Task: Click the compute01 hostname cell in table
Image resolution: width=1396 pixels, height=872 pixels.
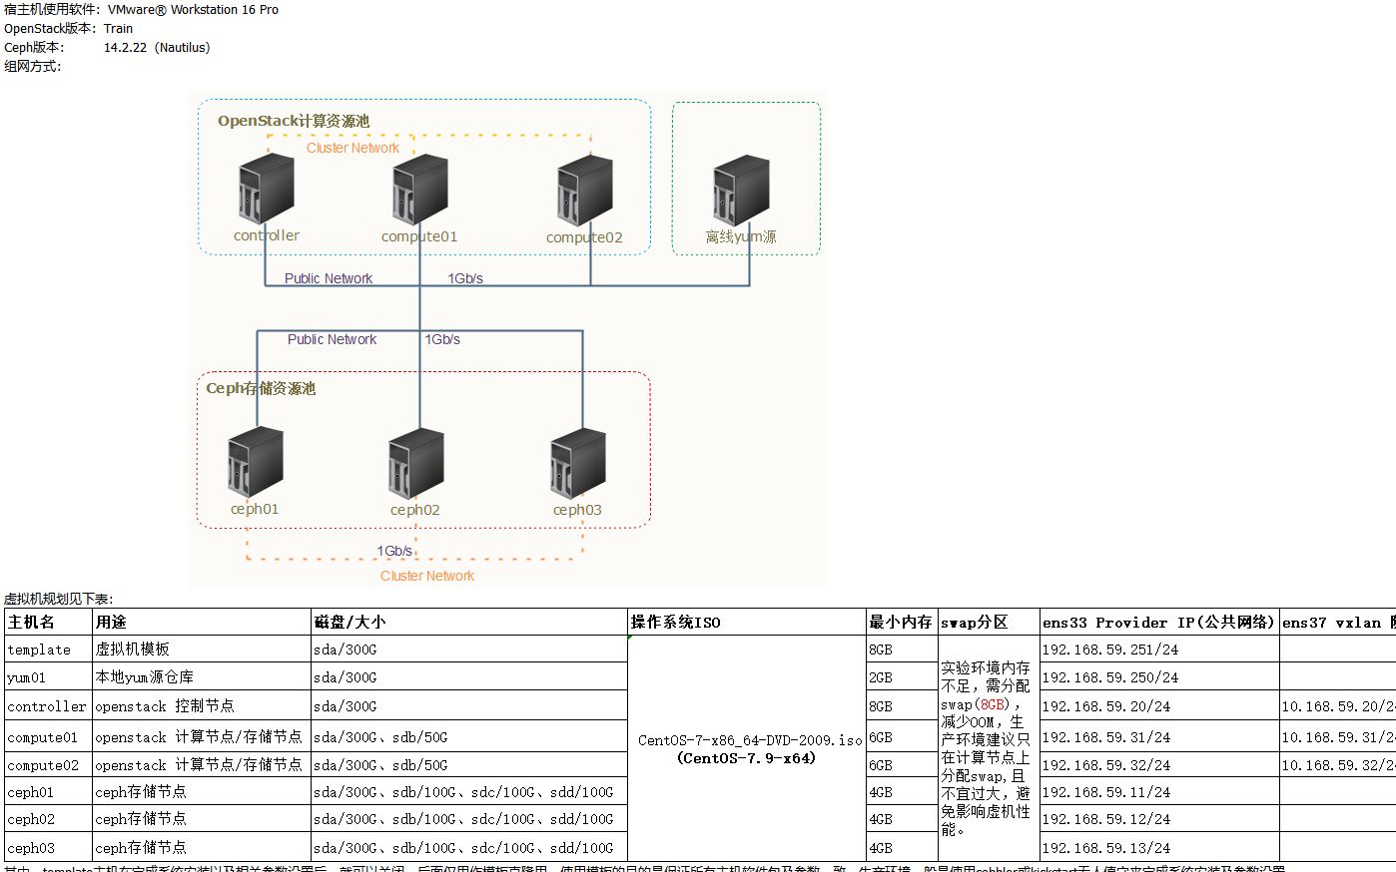Action: 48,737
